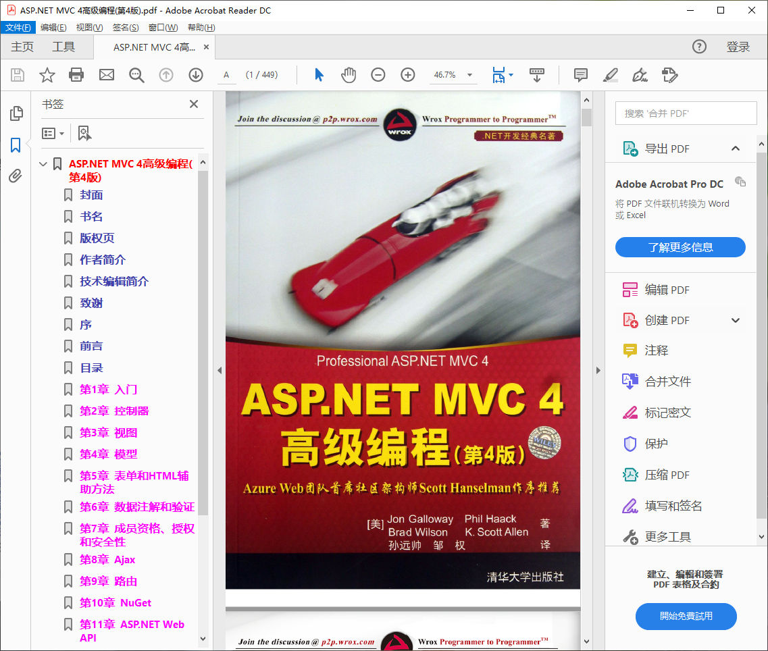This screenshot has height=651, width=768.
Task: Open the 编辑 menu
Action: [x=53, y=28]
